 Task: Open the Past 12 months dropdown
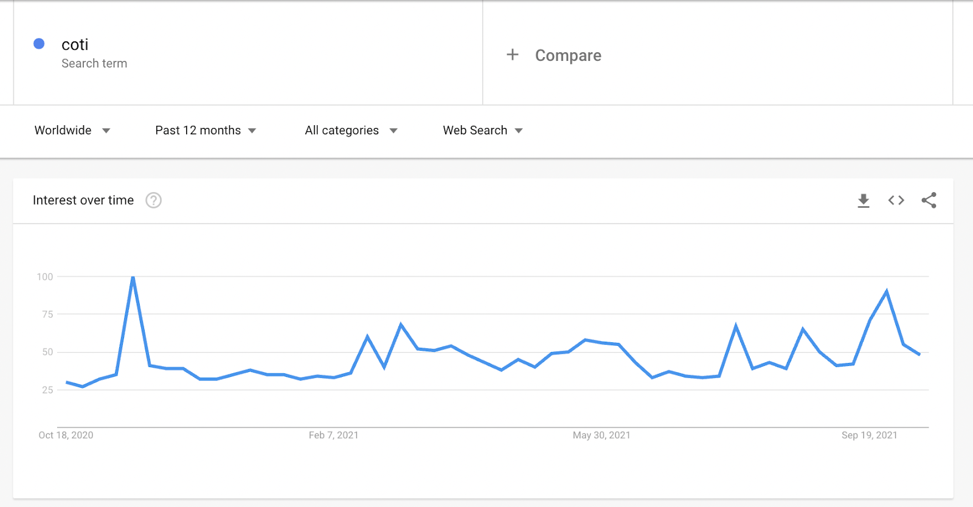click(x=206, y=131)
